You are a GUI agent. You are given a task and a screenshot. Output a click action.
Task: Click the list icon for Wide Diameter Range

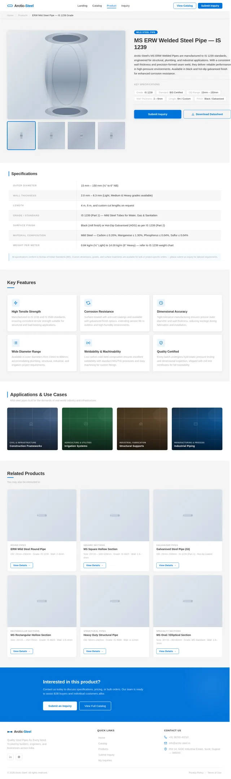(16, 343)
